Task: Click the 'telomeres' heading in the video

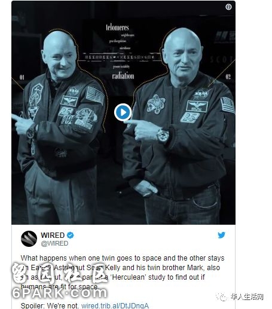Action: click(x=117, y=27)
